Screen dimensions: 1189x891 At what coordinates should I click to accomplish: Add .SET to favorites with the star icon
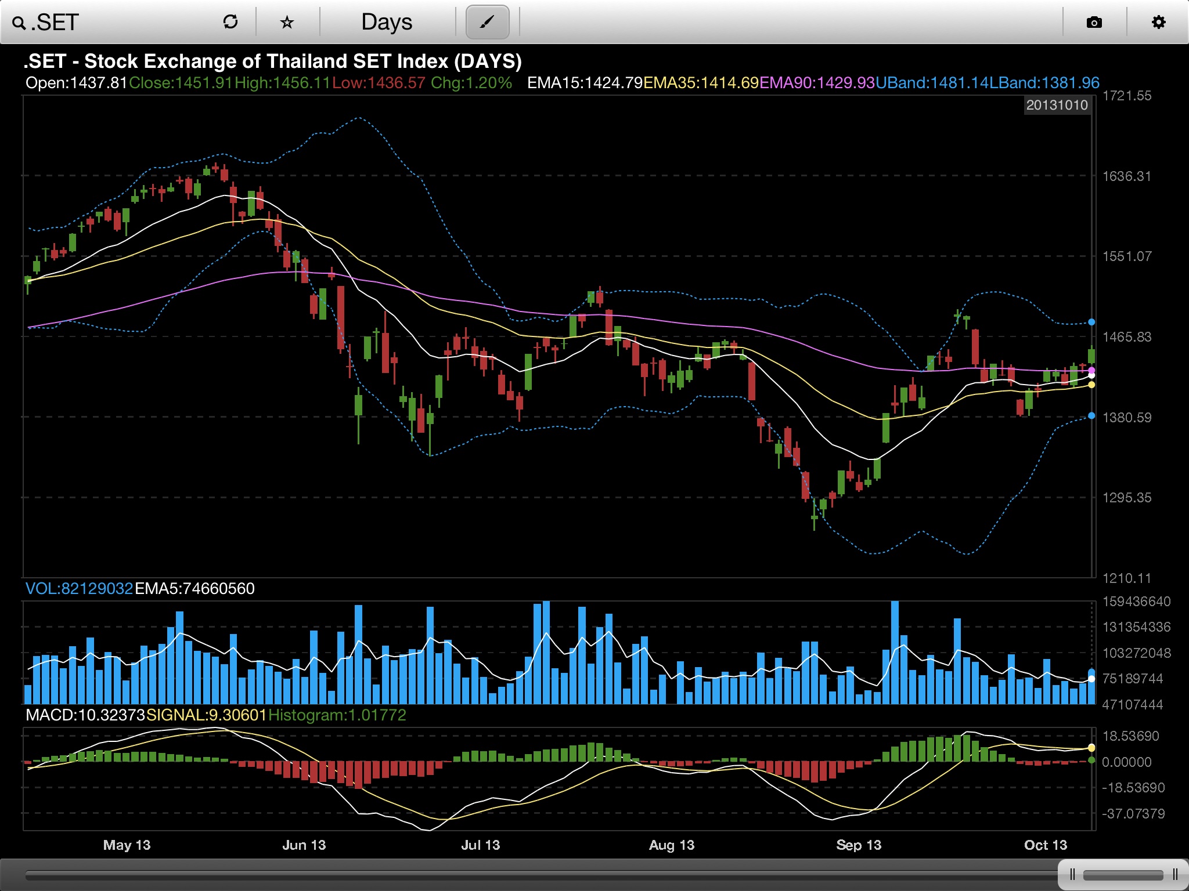[x=287, y=23]
